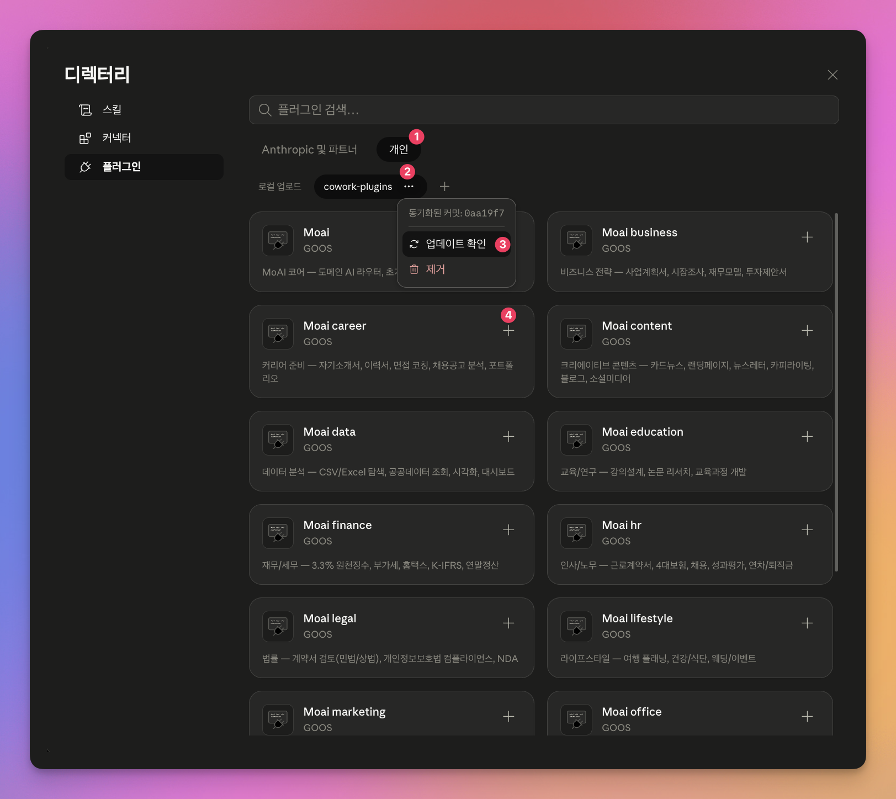The height and width of the screenshot is (799, 896).
Task: Click the plugin list vertical scrollbar
Action: [x=836, y=392]
